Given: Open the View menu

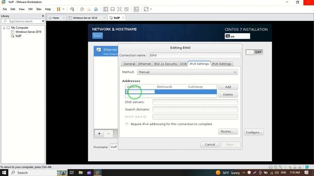Looking at the screenshot, I should click(22, 9).
